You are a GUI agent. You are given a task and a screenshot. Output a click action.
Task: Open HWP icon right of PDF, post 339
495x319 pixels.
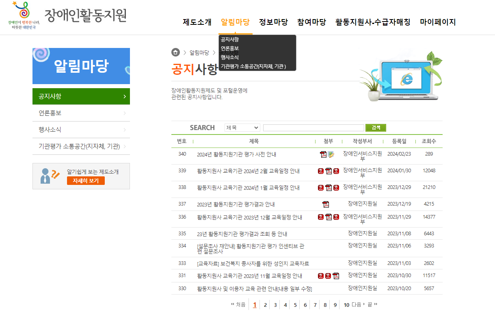click(336, 171)
